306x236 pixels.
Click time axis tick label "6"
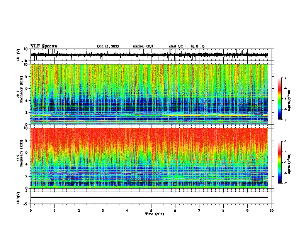click(x=175, y=211)
